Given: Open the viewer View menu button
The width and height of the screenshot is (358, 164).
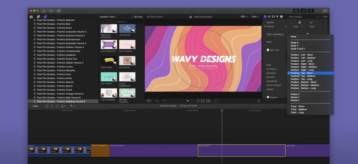Looking at the screenshot, I should click(x=255, y=17).
